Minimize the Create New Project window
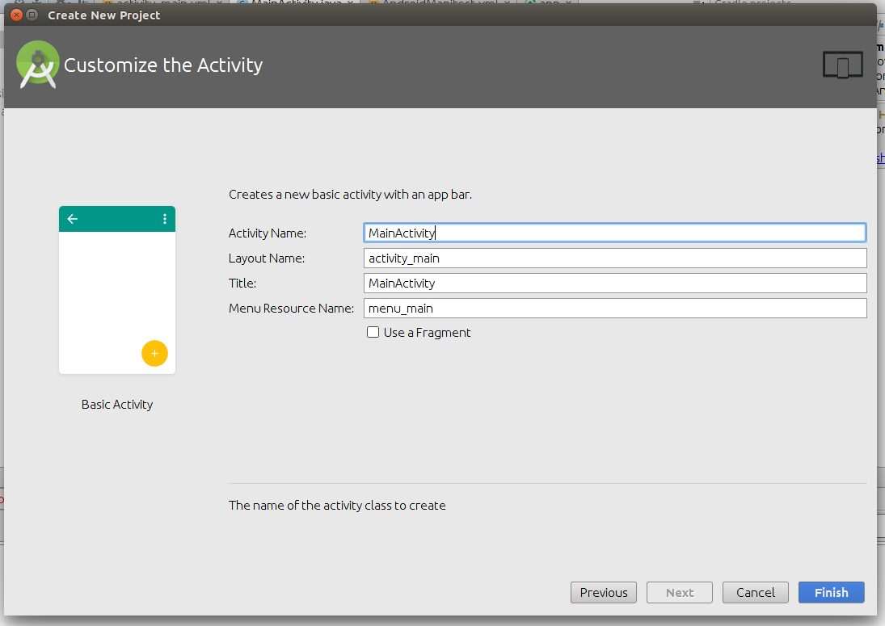This screenshot has height=626, width=885. 32,15
